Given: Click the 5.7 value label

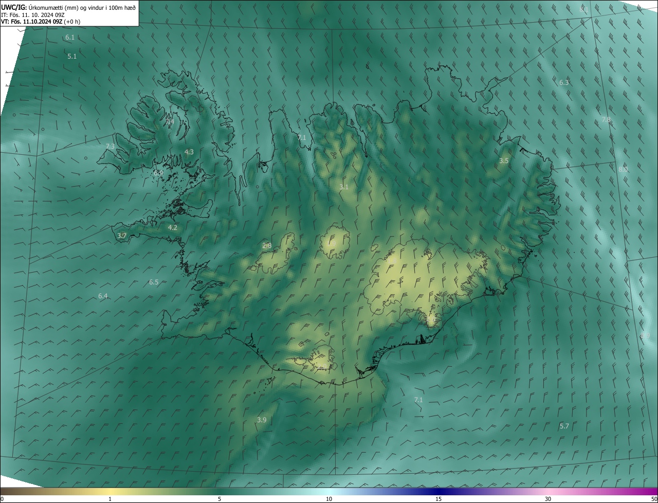Looking at the screenshot, I should coord(564,426).
